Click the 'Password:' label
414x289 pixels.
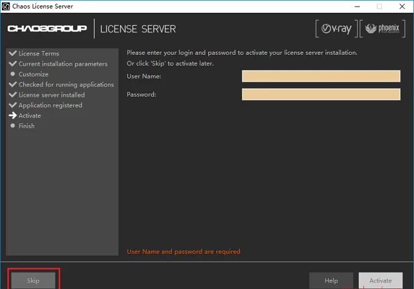pos(141,94)
